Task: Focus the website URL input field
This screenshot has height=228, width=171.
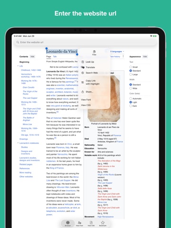Action: [x=85, y=42]
